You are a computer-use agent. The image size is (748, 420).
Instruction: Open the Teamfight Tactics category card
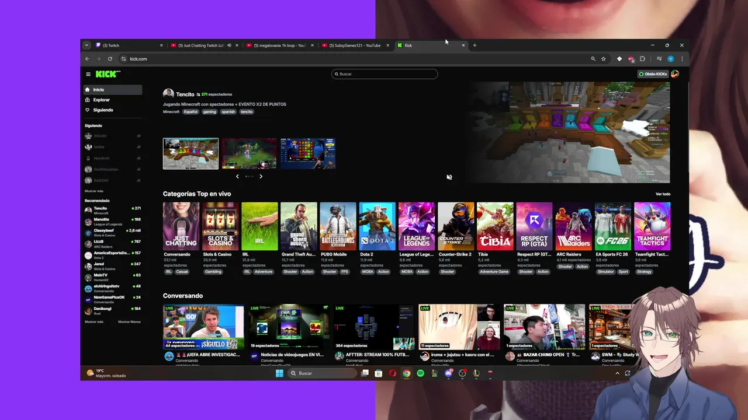(652, 226)
